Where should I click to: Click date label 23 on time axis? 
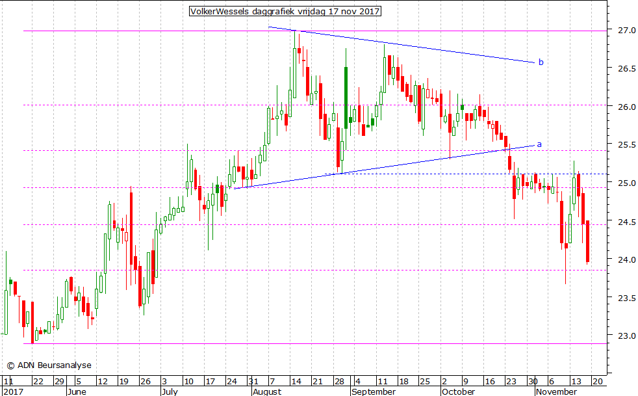tap(511, 382)
